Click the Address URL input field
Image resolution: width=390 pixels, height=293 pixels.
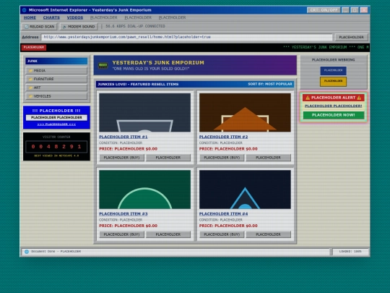pyautogui.click(x=187, y=37)
